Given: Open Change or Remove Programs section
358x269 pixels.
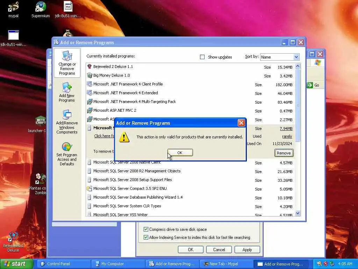Looking at the screenshot, I should click(67, 63).
